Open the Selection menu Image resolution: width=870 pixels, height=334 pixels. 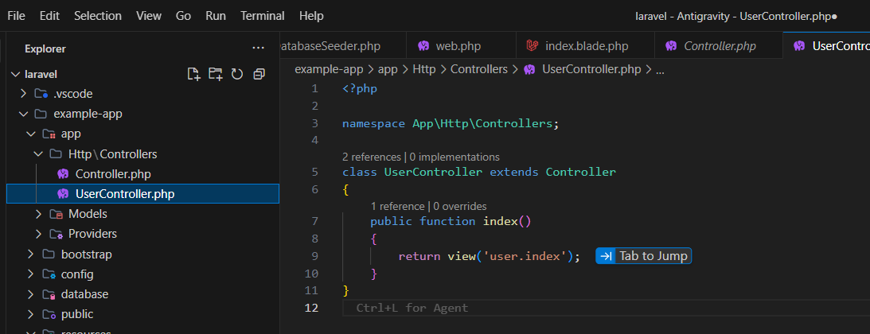(98, 16)
